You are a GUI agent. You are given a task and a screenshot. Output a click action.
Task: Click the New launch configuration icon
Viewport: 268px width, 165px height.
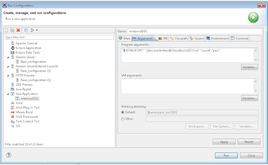7,30
